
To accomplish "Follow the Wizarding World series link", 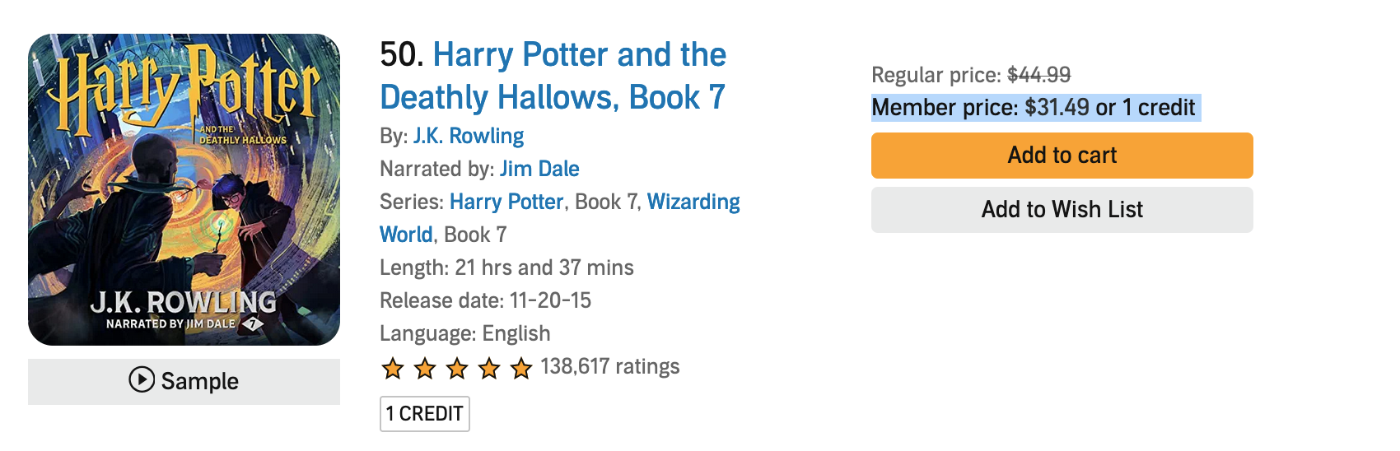I will click(693, 202).
